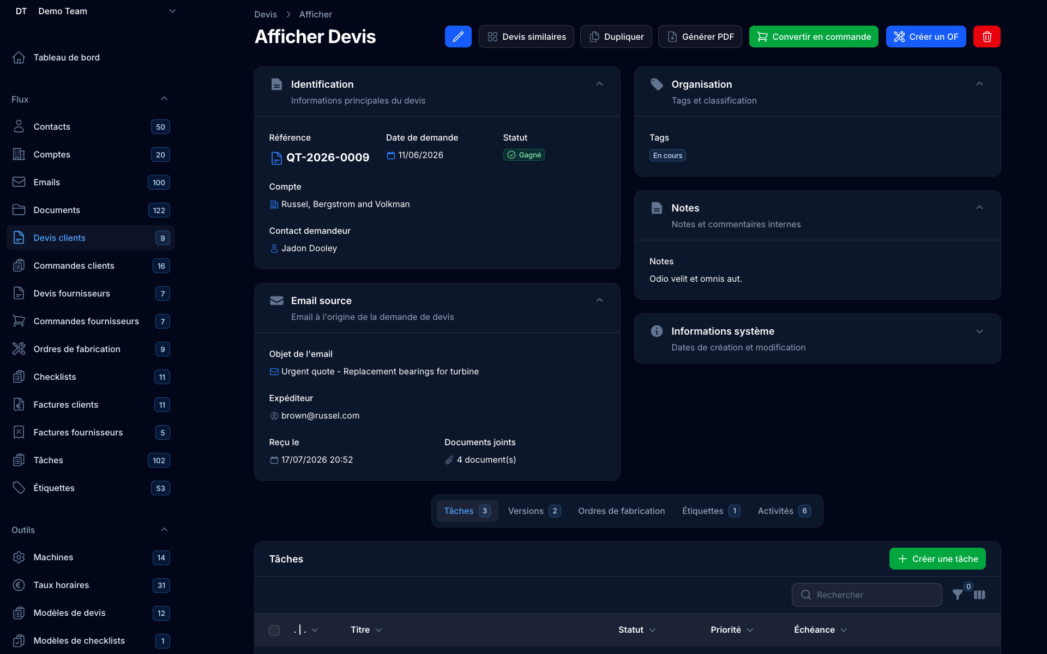Image resolution: width=1047 pixels, height=654 pixels.
Task: Click the Gagné status badge
Action: (x=523, y=155)
